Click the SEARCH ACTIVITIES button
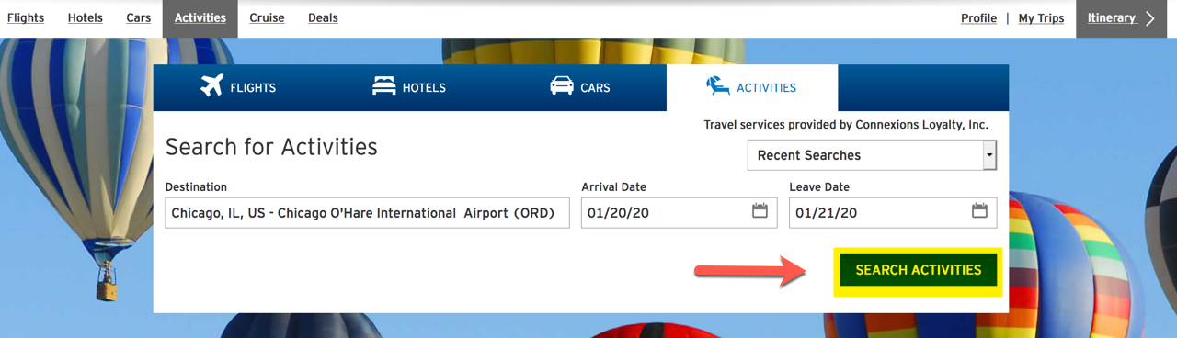 tap(919, 270)
